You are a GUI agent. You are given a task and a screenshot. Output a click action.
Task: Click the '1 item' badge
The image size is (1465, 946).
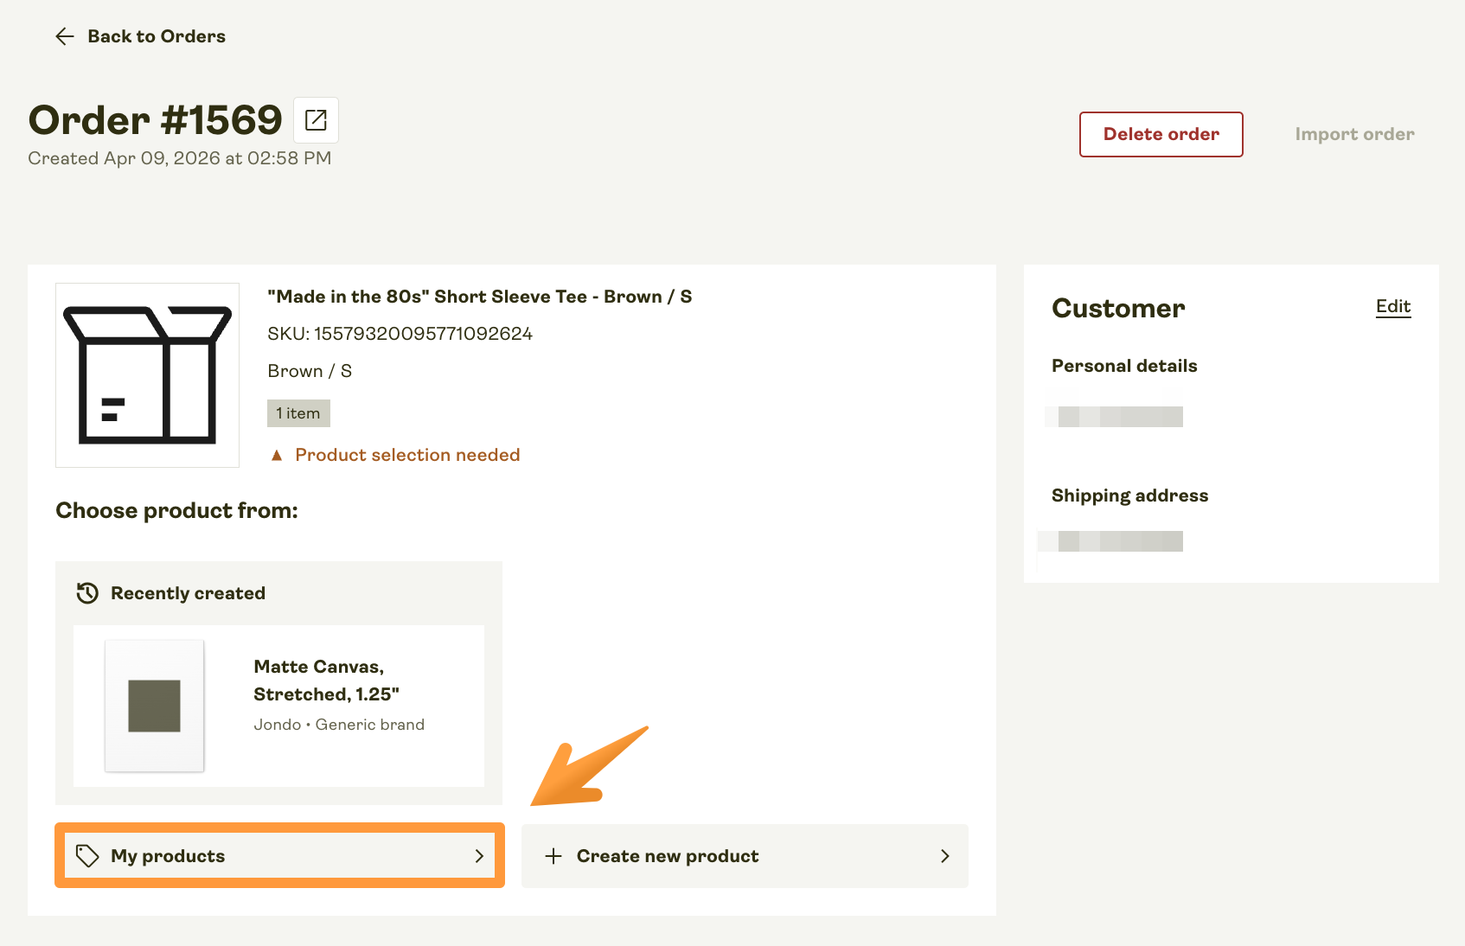click(298, 413)
